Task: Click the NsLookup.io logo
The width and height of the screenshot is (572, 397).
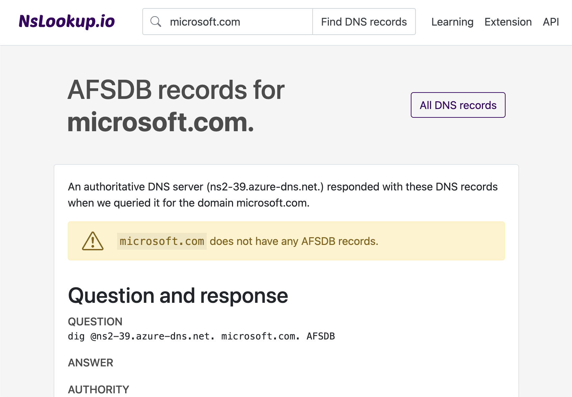Action: coord(66,22)
